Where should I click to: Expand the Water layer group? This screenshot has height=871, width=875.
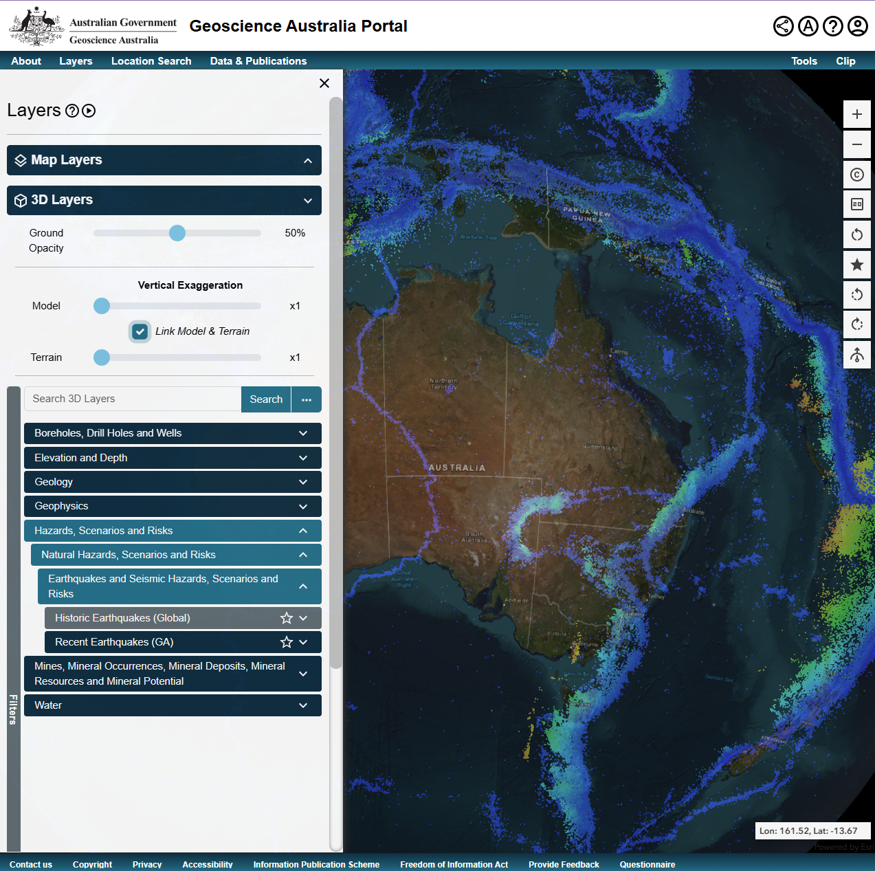(173, 705)
